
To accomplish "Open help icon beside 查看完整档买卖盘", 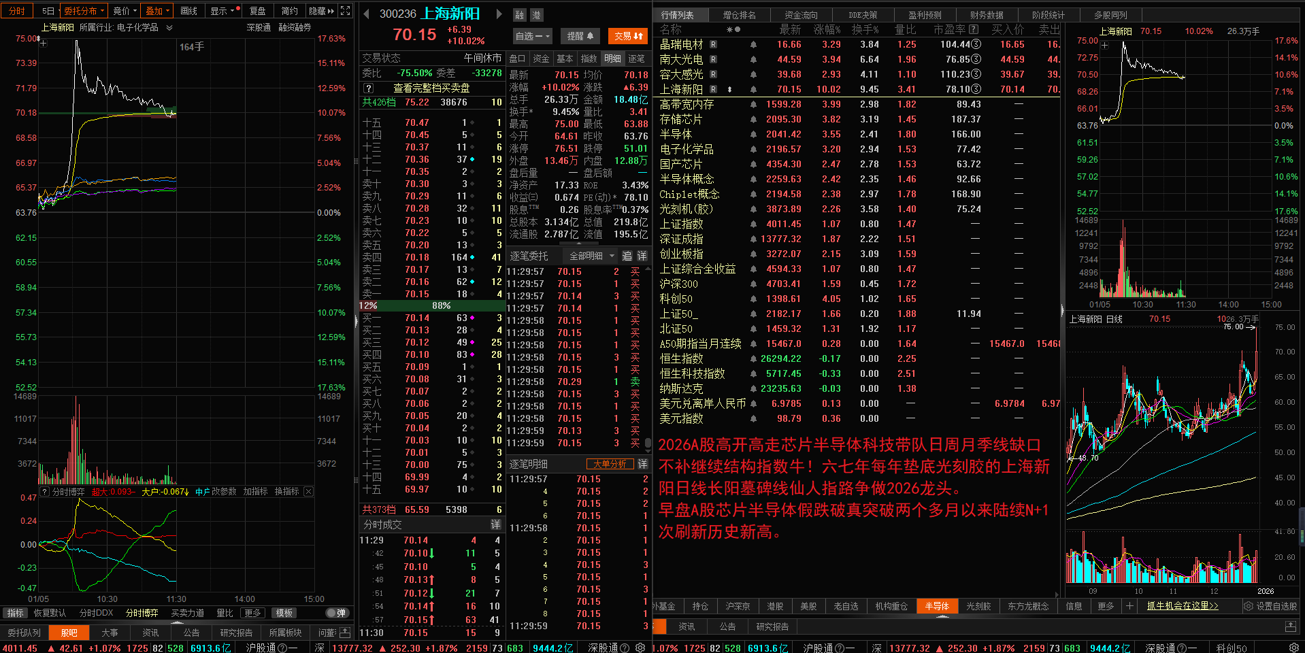I will 368,88.
